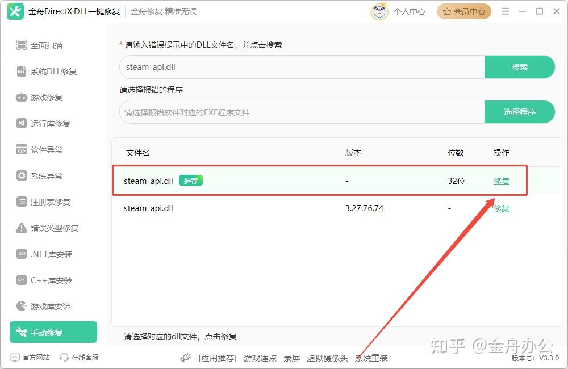The height and width of the screenshot is (369, 568).
Task: Select the 手动修复 tab
Action: [53, 332]
